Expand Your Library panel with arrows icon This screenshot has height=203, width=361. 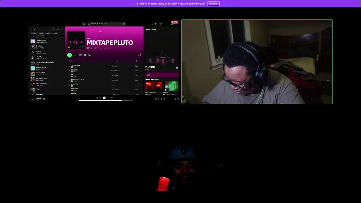click(62, 29)
